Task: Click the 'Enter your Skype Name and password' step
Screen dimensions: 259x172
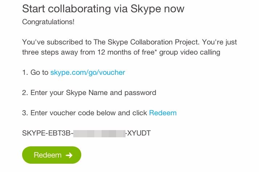Action: [x=93, y=93]
